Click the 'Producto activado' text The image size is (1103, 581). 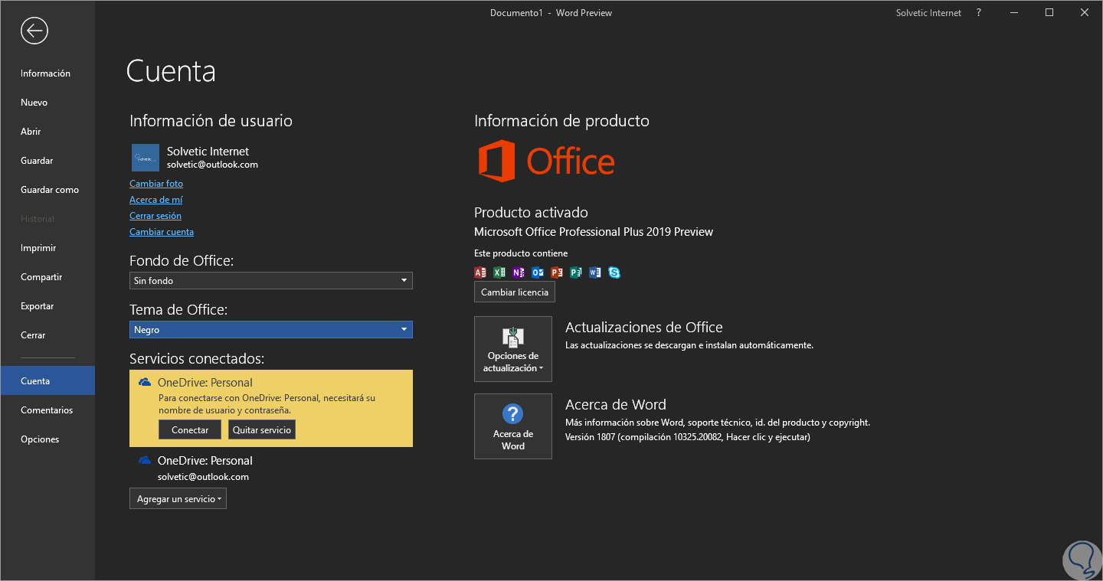tap(531, 213)
